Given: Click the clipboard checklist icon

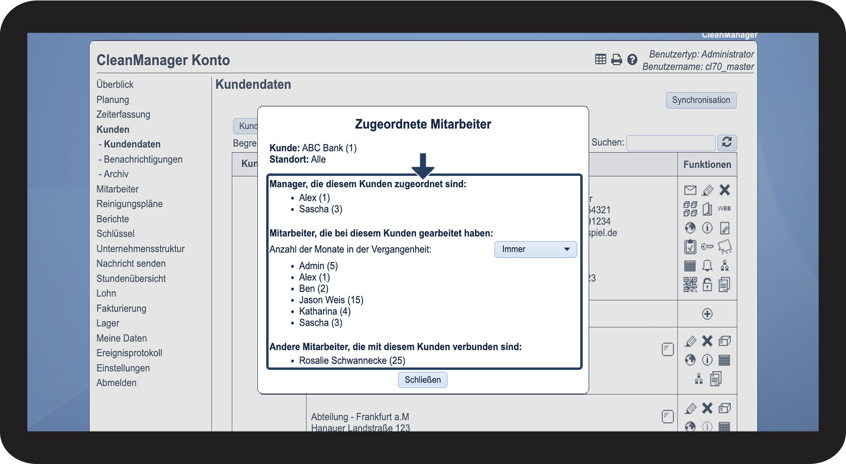Looking at the screenshot, I should point(690,247).
